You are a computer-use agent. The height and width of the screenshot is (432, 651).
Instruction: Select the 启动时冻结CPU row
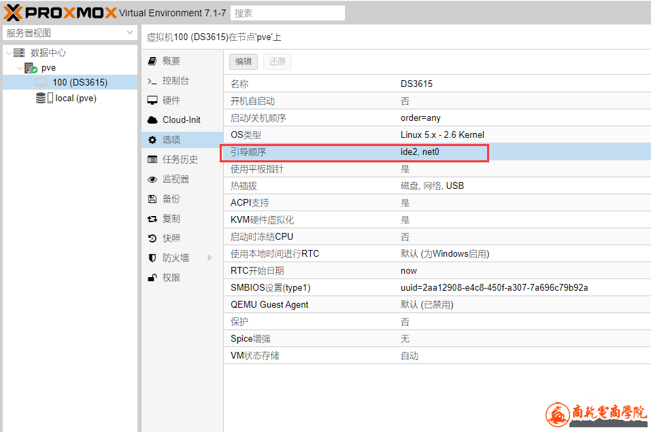point(437,237)
